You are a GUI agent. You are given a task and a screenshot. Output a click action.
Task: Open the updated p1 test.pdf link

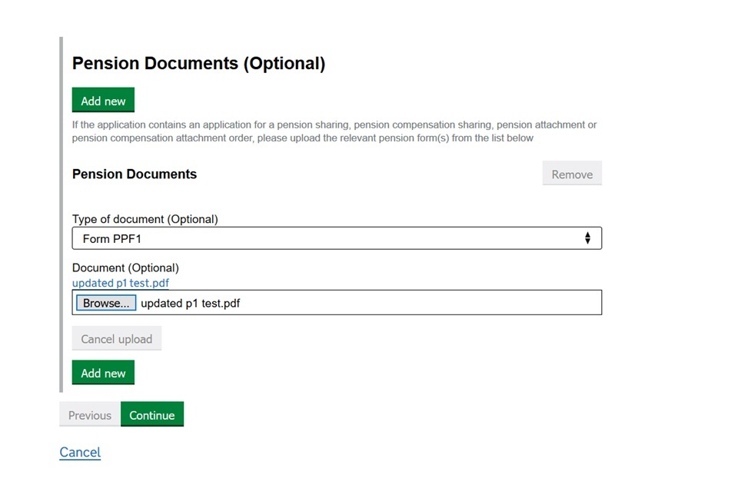[120, 283]
